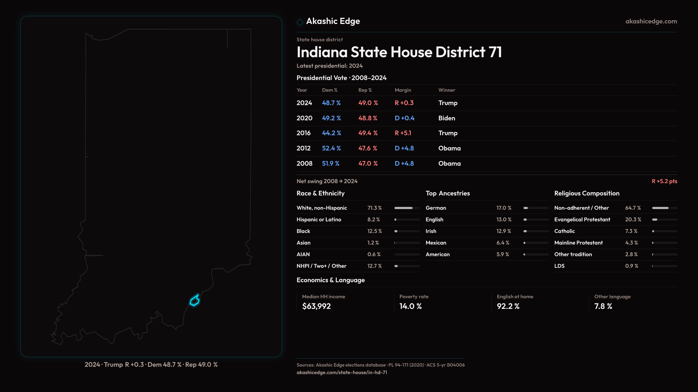Screen dimensions: 698x392
Task: Open the akashicedge.com link at top right
Action: pyautogui.click(x=651, y=21)
